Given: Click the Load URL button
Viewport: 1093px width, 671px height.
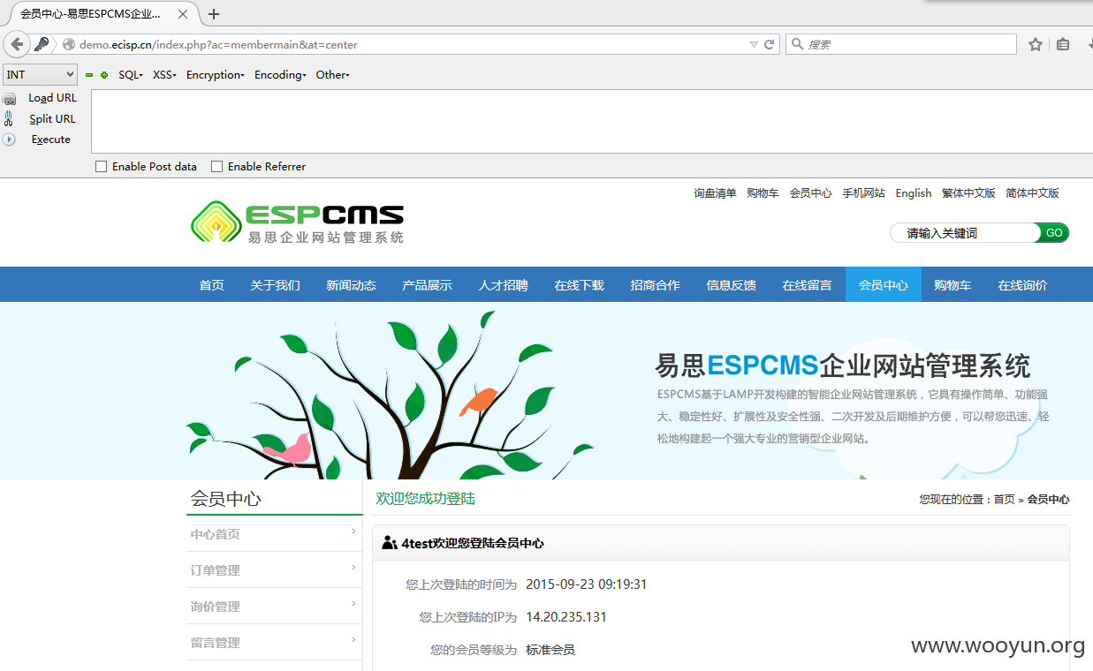Looking at the screenshot, I should point(52,98).
